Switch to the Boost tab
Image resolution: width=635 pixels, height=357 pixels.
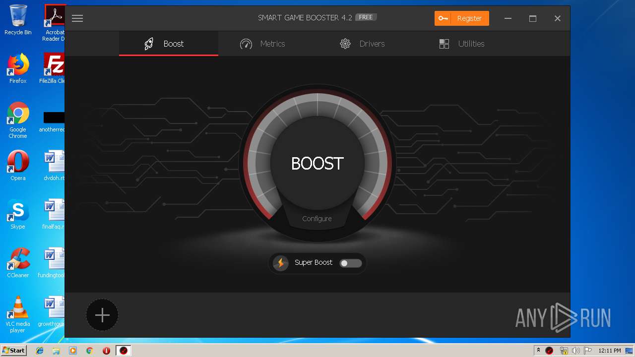169,44
